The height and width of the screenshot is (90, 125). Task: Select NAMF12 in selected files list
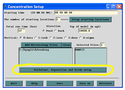80,50
